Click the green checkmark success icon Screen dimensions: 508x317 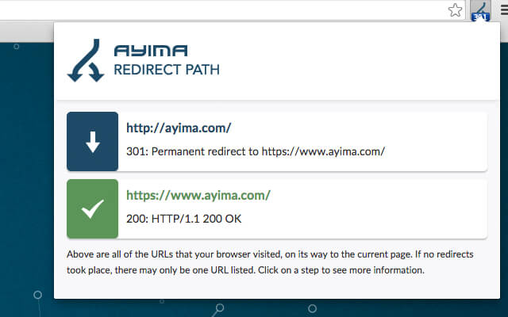click(93, 208)
